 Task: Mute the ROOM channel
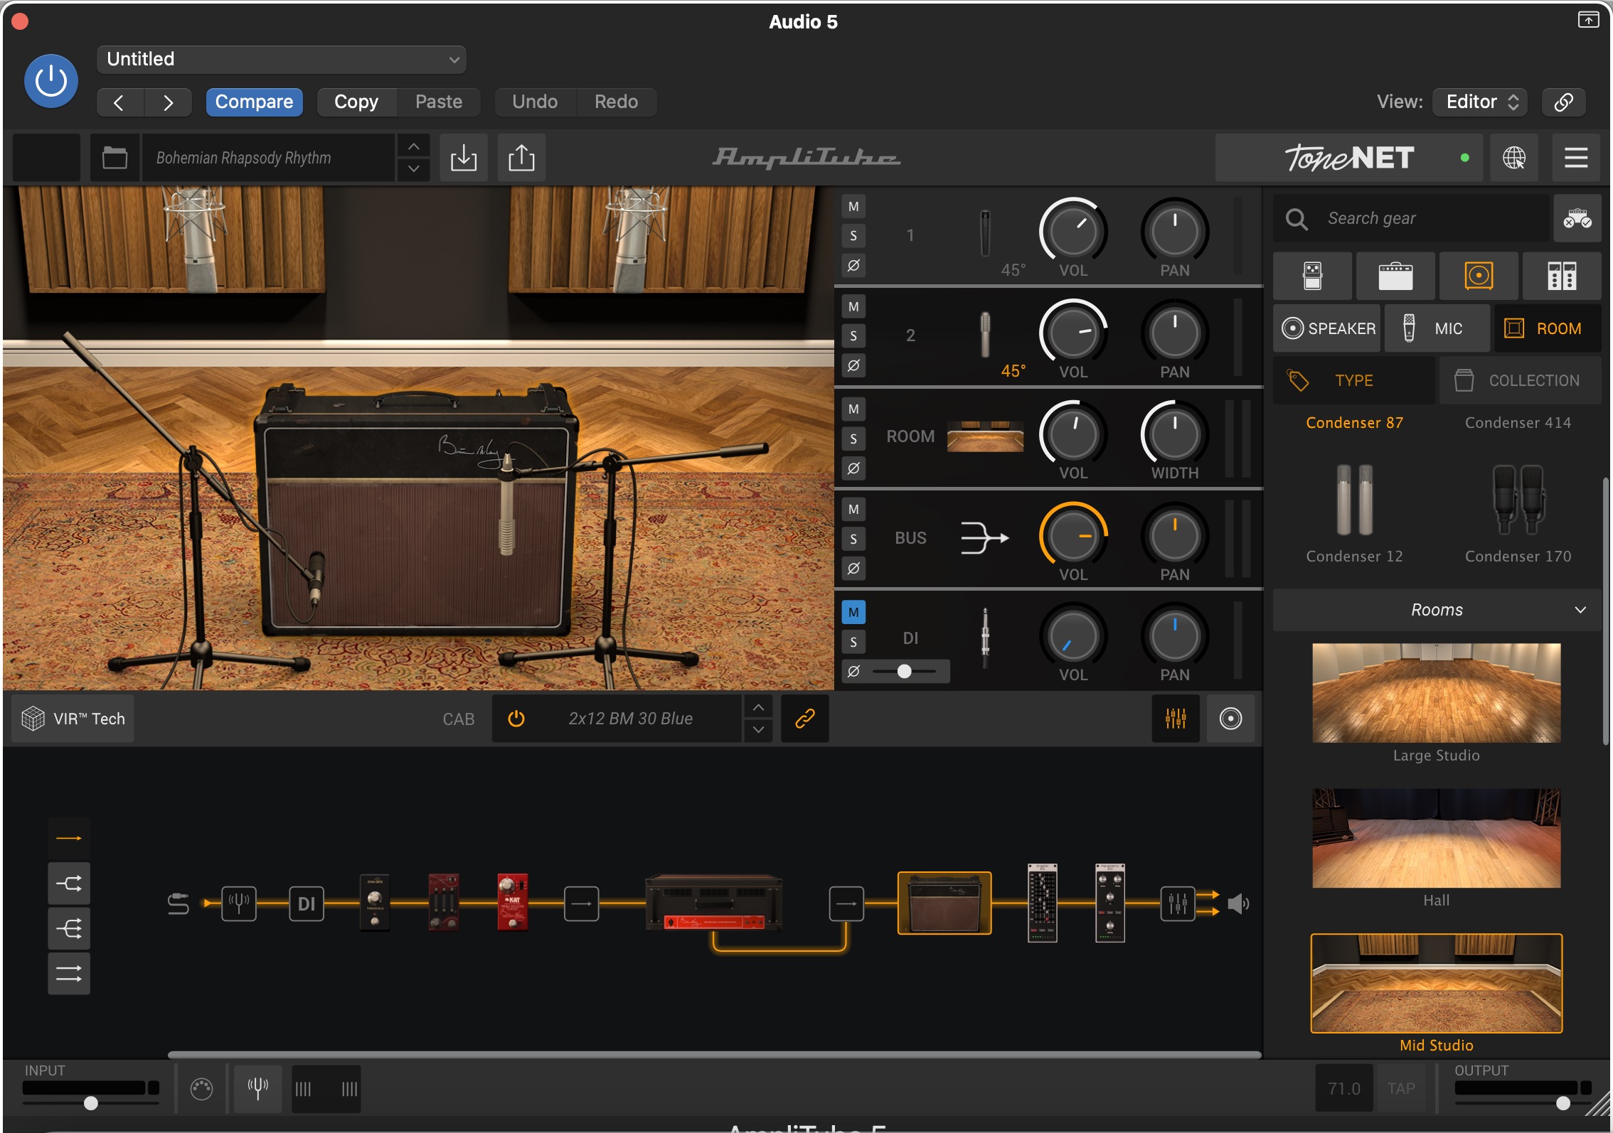(853, 409)
